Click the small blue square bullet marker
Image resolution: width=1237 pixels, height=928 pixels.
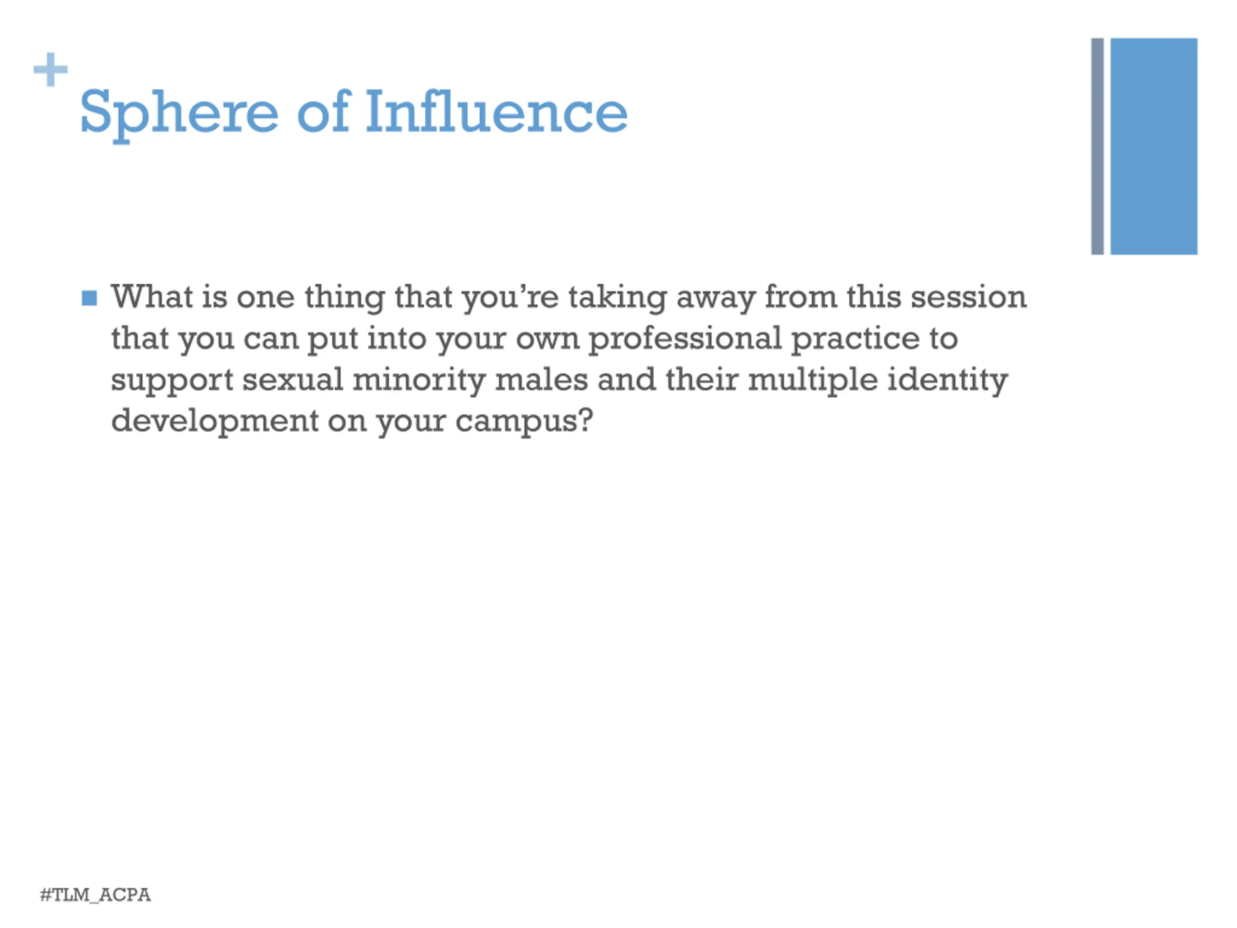89,298
